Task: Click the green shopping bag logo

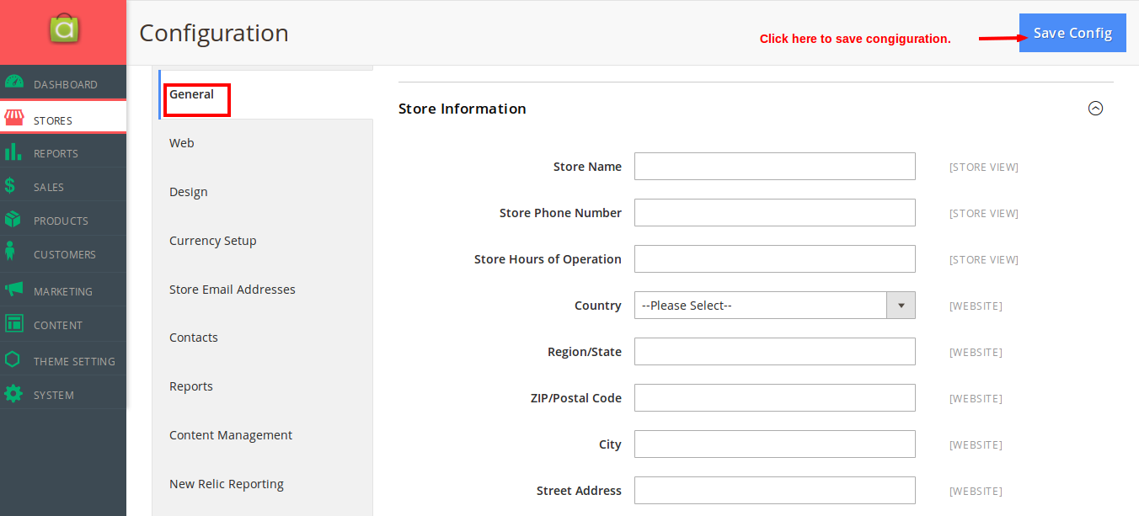Action: [63, 30]
